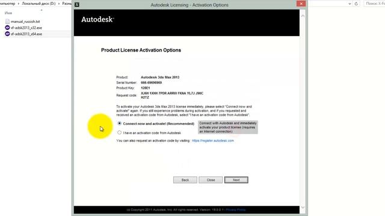Click the Autodesk window title bar icon
This screenshot has width=385, height=216.
(x=77, y=5)
